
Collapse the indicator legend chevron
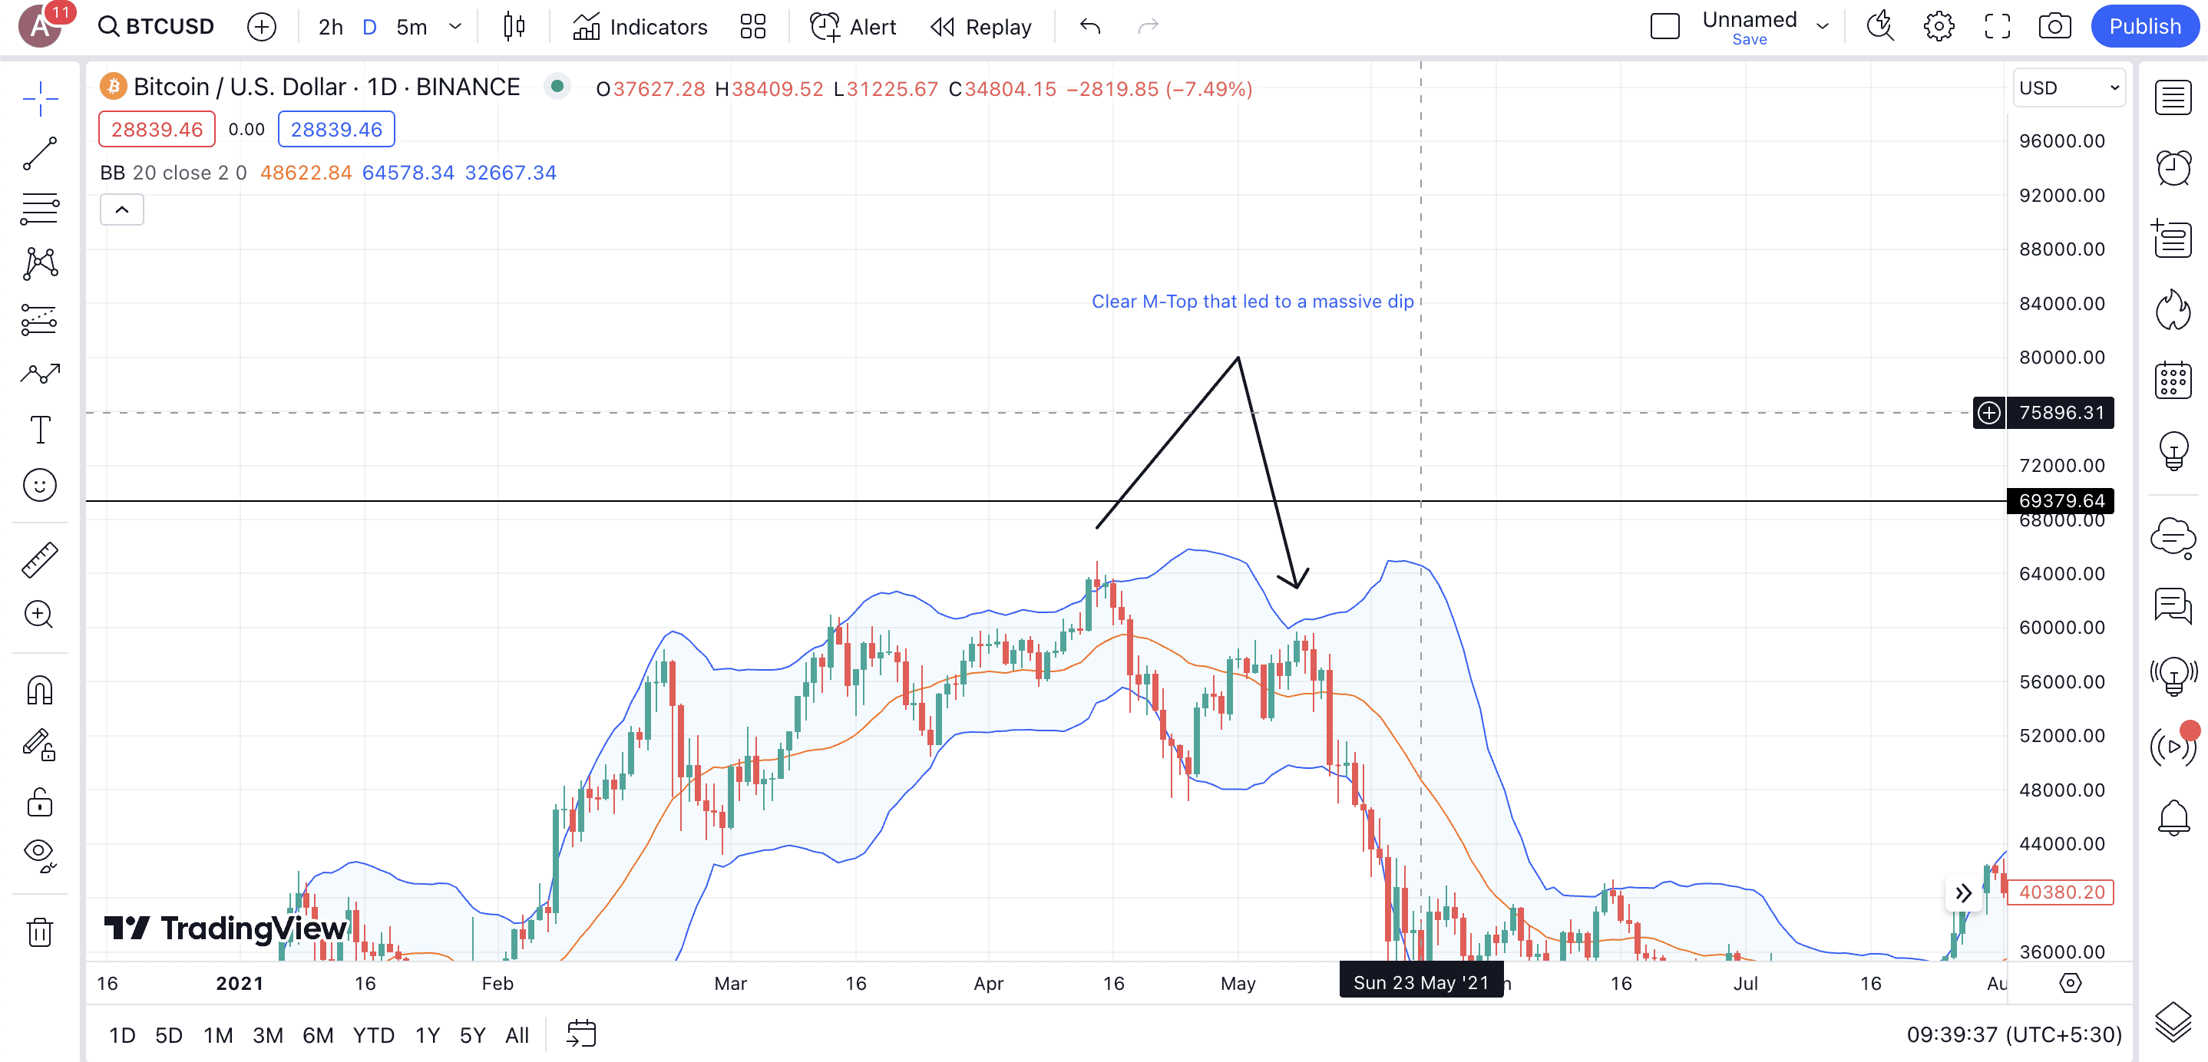tap(122, 209)
